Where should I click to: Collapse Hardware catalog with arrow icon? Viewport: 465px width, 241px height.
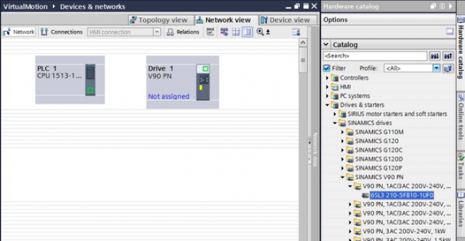450,6
